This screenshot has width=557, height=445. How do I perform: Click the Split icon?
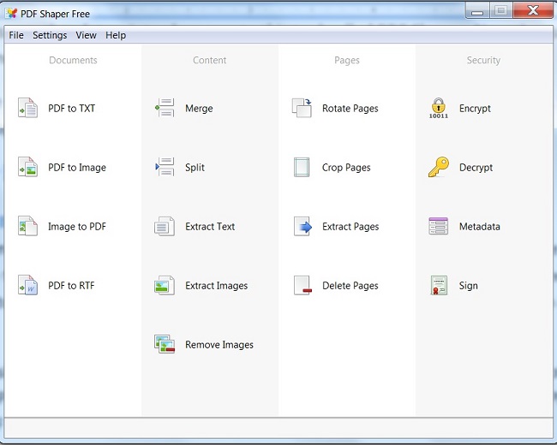coord(165,167)
